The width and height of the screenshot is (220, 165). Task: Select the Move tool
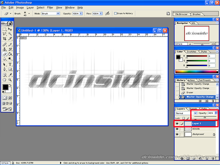[10, 29]
